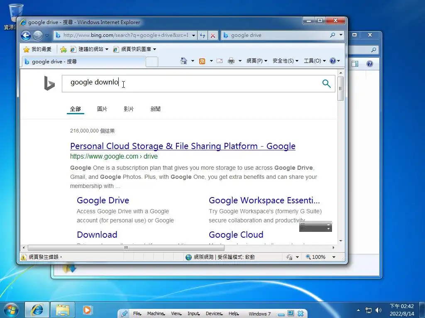Screen dimensions: 425x318
Task: Click the add to favorites bar star icon
Action: point(64,49)
